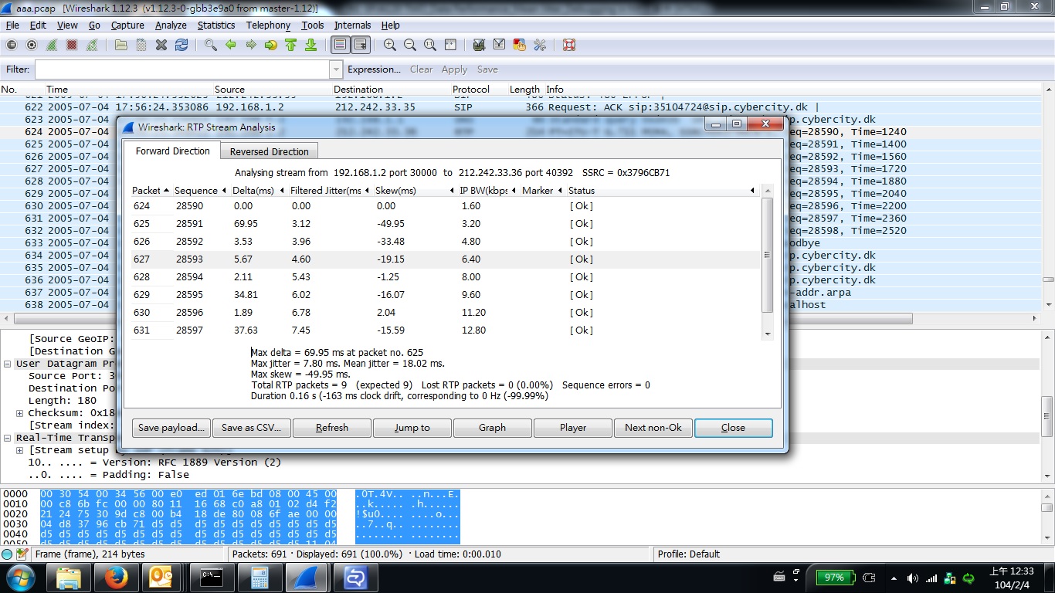The width and height of the screenshot is (1055, 593).
Task: Sort by Packet column header
Action: pyautogui.click(x=151, y=190)
